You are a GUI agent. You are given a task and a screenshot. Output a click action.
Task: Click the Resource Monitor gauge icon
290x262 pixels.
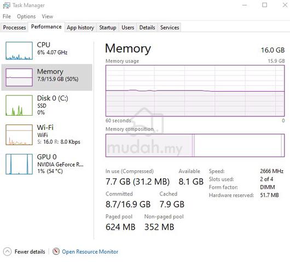(x=56, y=251)
